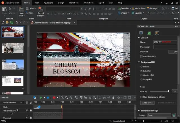Open the slide interactions tab in Properties
This screenshot has width=180, height=123.
click(x=157, y=33)
